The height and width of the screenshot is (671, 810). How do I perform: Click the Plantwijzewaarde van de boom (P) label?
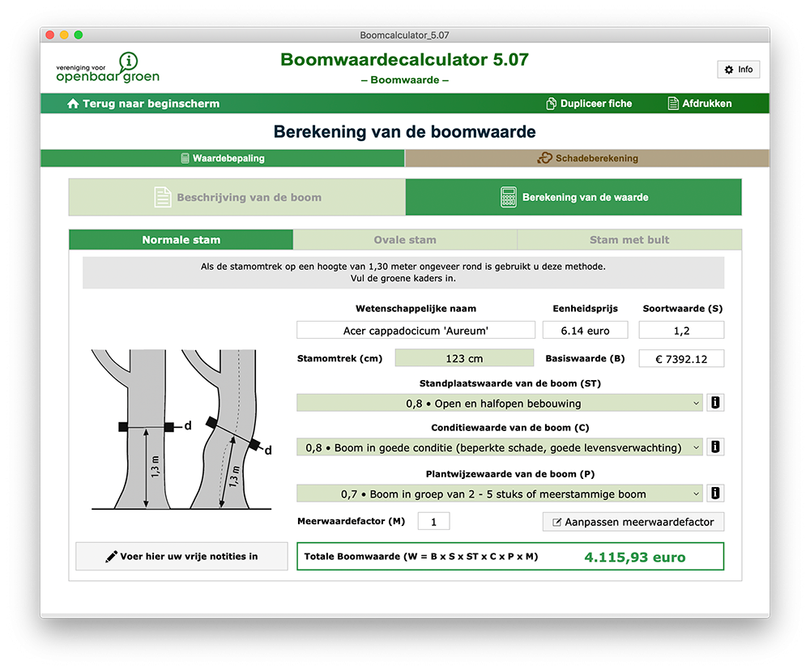click(x=509, y=474)
